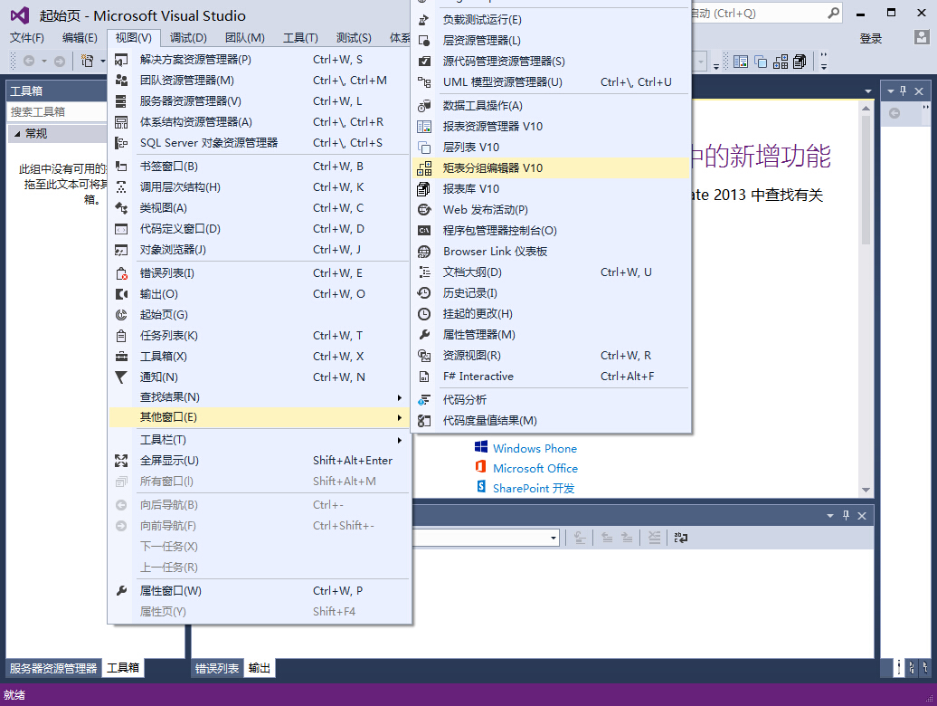Click the notification flag icon beside 通知(N)
This screenshot has height=706, width=937.
(x=121, y=377)
